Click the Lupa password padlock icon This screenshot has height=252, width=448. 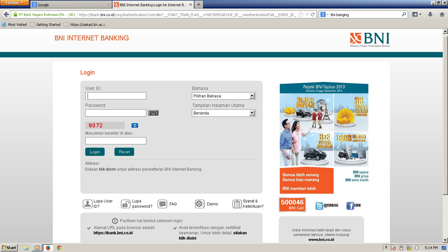coord(126,204)
